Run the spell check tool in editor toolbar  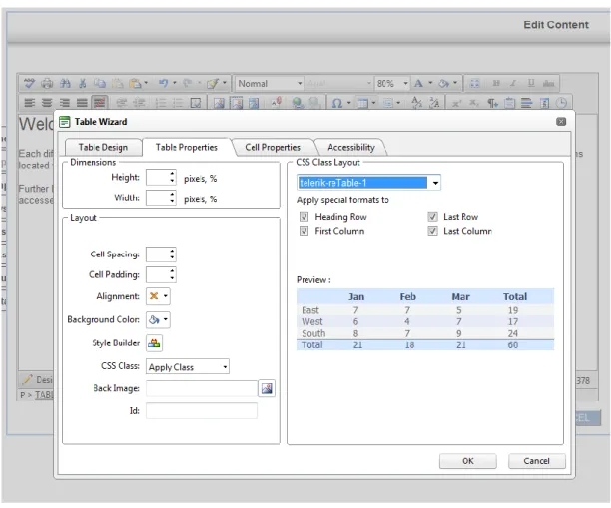pos(29,84)
